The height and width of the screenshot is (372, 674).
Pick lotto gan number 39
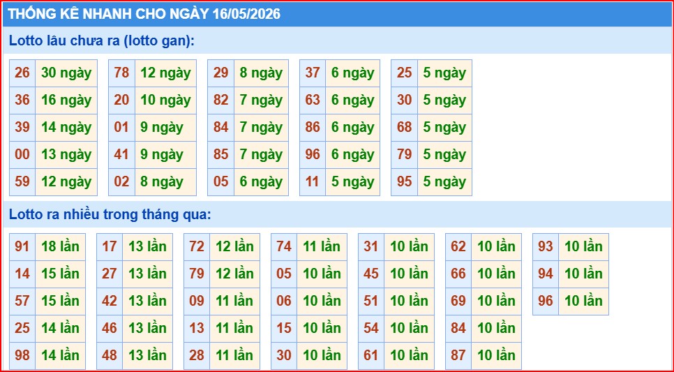[x=22, y=127]
